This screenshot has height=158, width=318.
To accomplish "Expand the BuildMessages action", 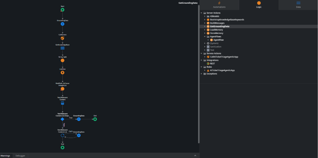I will click(x=205, y=23).
